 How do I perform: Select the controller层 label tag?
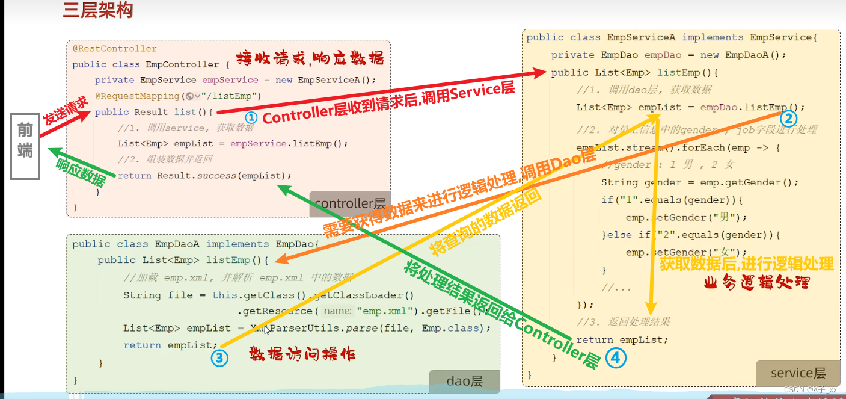pos(350,204)
